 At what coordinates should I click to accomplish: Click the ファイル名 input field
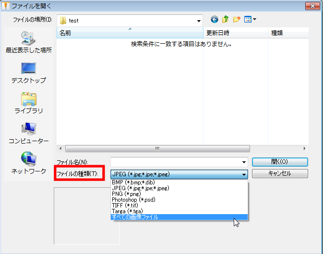tap(176, 162)
